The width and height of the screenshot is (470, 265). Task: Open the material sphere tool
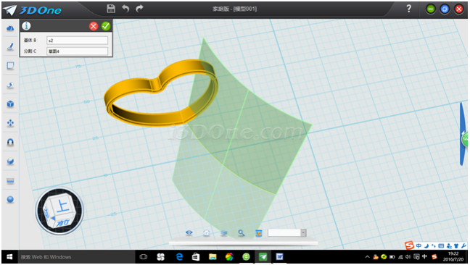coord(10,200)
